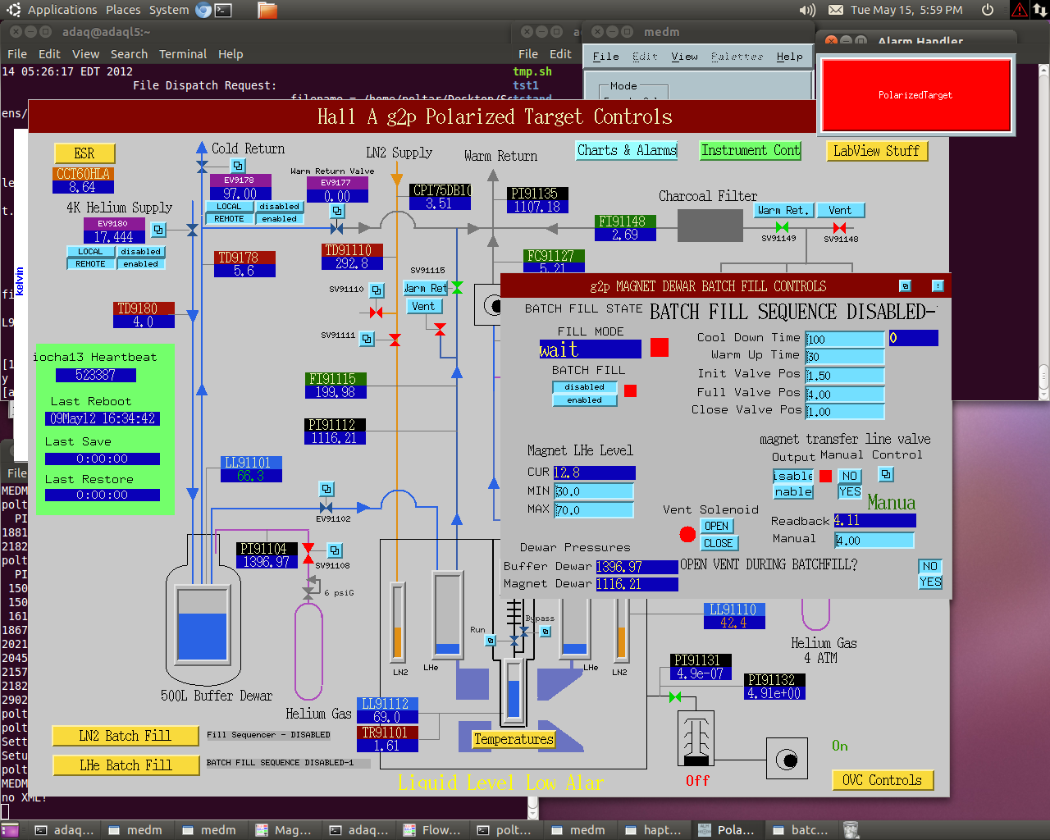
Task: Open the volume control icon
Action: click(x=807, y=10)
